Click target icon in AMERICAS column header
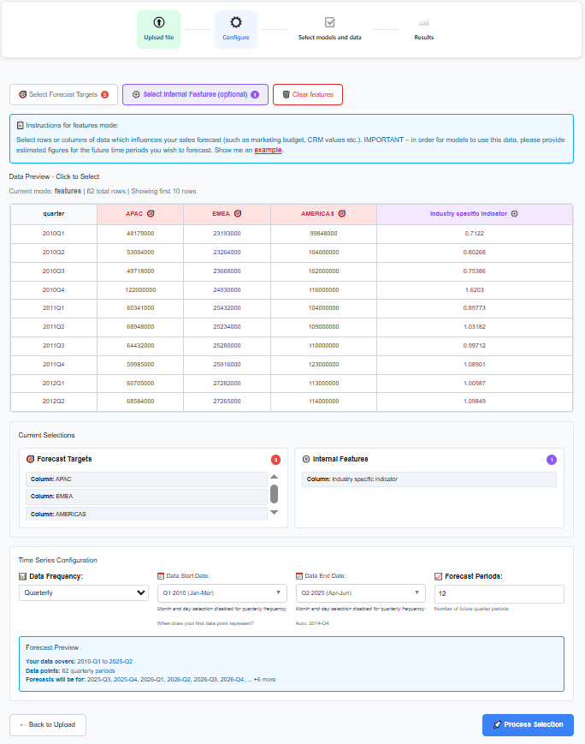 coord(342,213)
